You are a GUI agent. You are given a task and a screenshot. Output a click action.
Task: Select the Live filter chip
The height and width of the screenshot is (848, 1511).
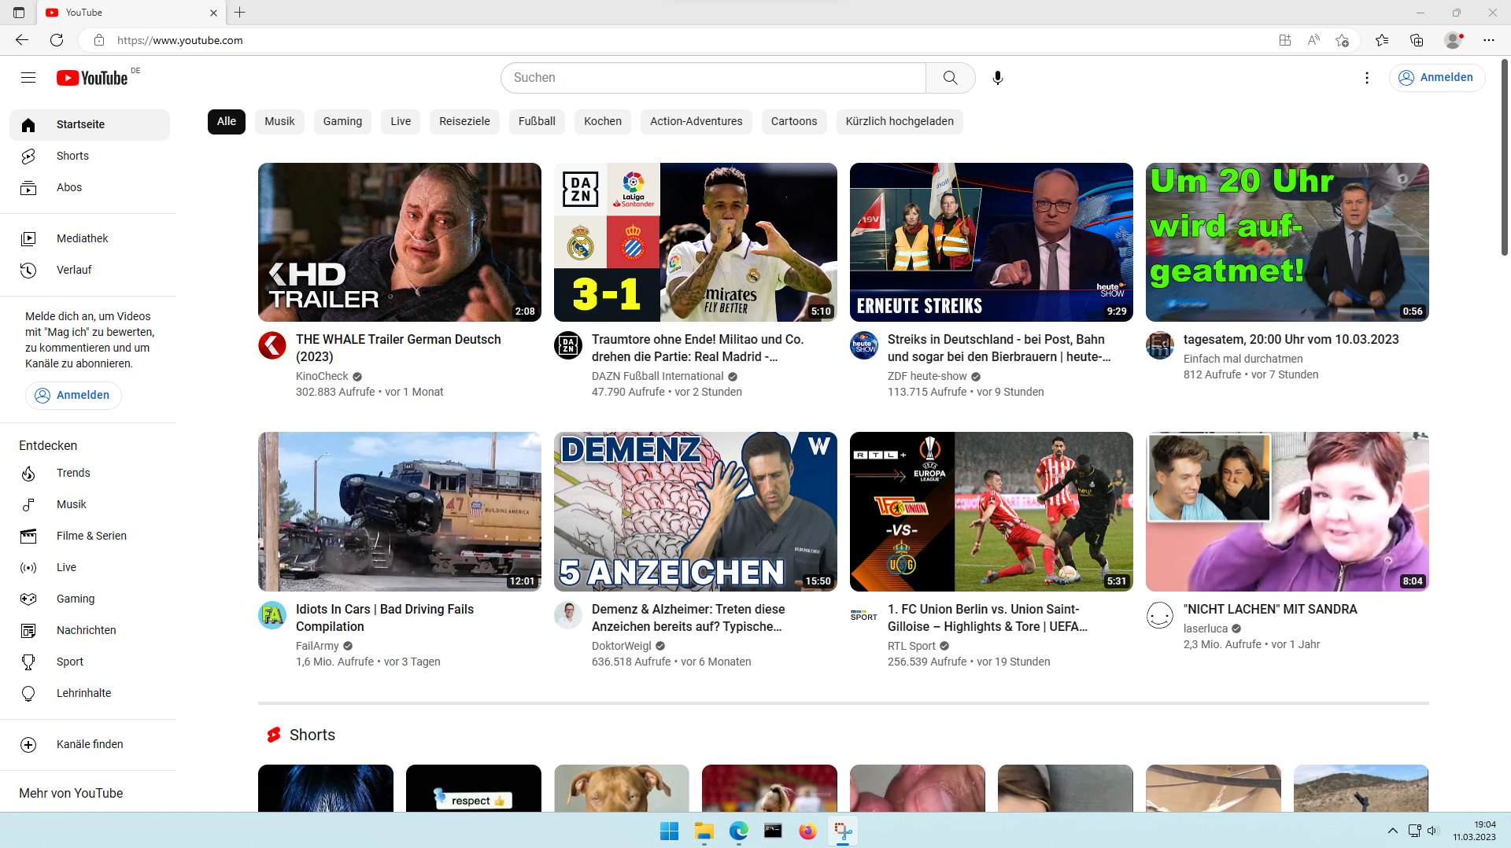(401, 121)
